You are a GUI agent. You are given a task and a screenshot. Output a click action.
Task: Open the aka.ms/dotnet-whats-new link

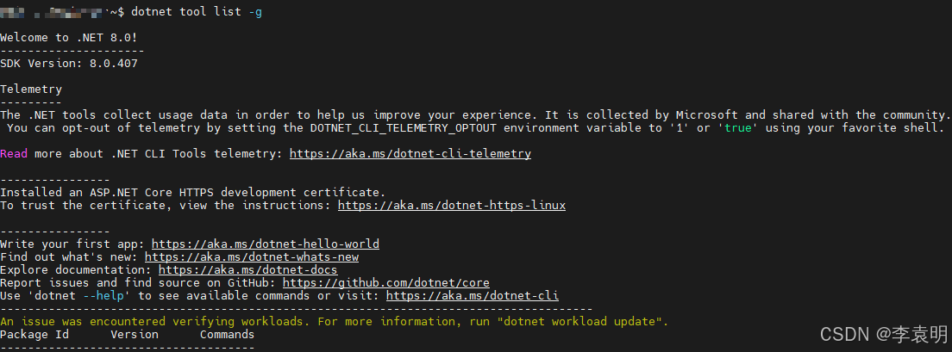click(x=251, y=256)
